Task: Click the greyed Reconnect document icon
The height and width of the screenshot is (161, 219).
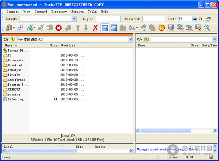Action: (x=50, y=28)
